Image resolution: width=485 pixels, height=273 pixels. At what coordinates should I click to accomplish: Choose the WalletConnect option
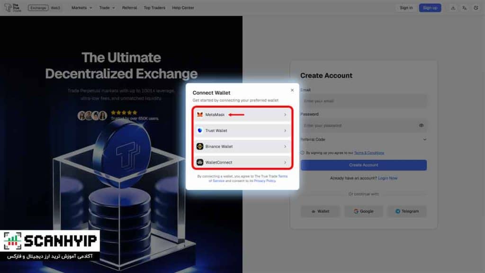[x=242, y=162]
